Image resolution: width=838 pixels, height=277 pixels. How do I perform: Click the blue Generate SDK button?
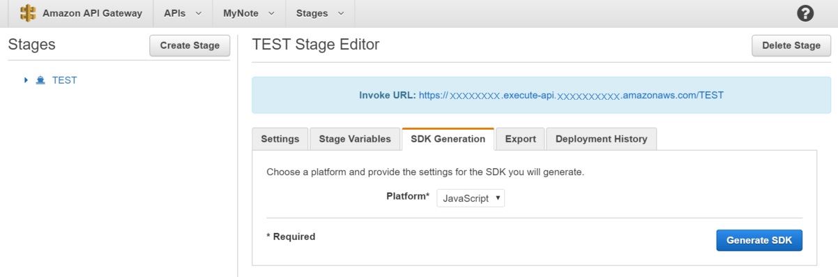(x=759, y=240)
